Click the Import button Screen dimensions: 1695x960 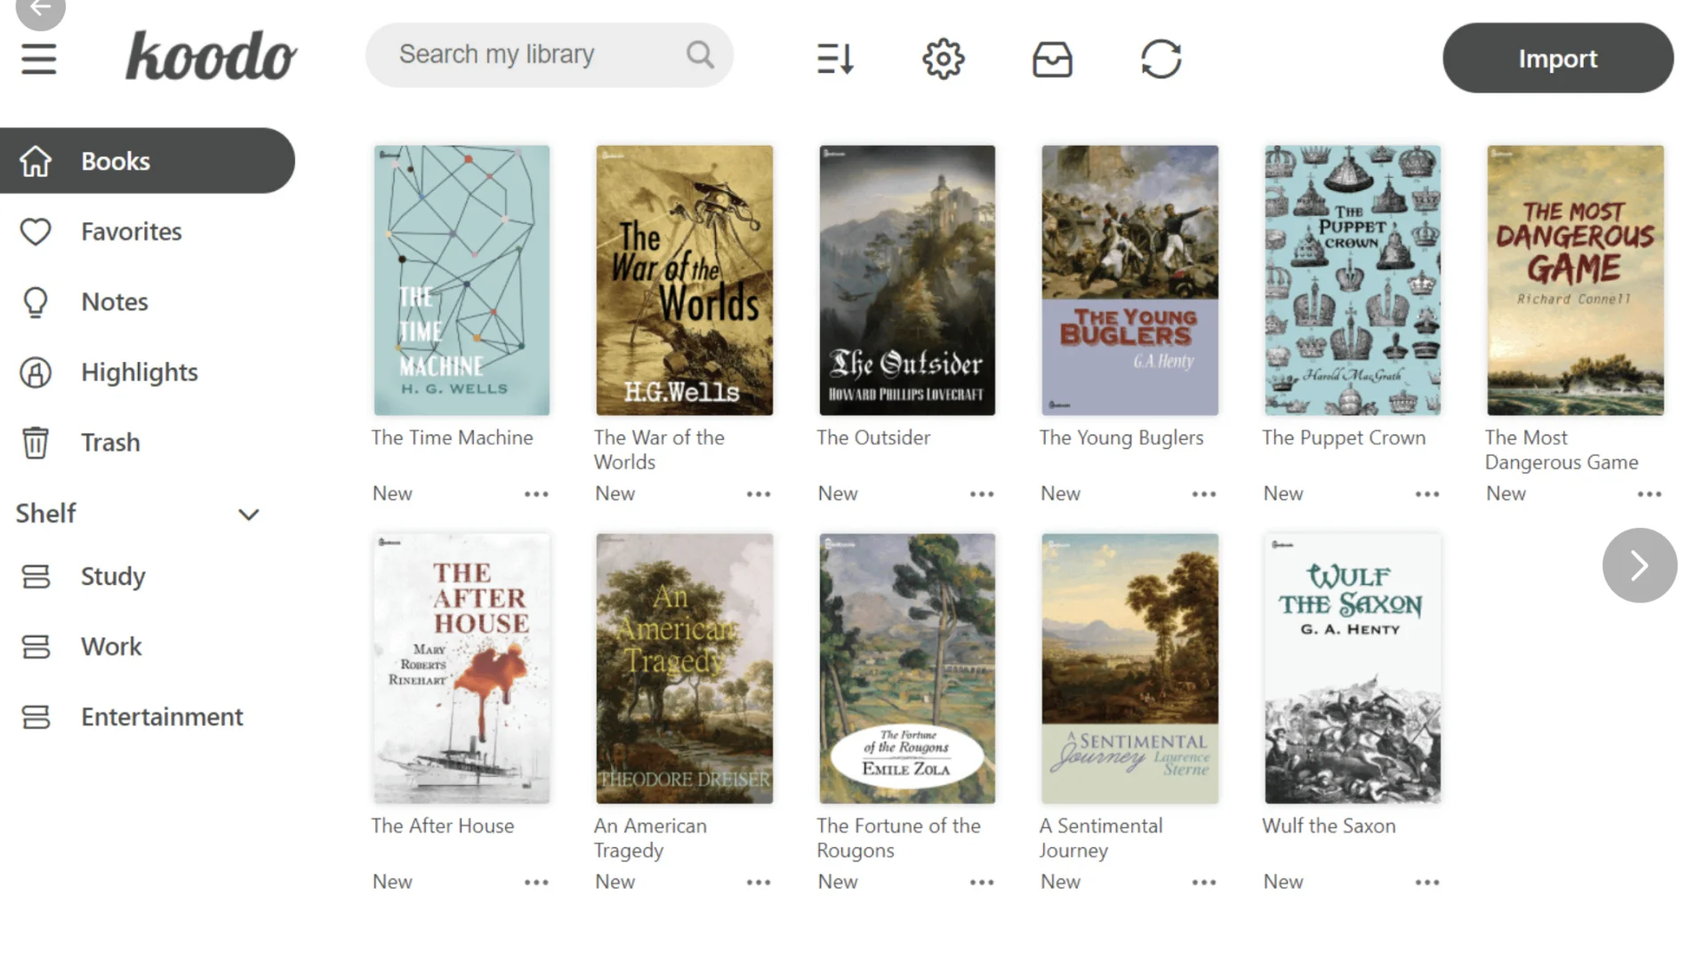[x=1558, y=59]
